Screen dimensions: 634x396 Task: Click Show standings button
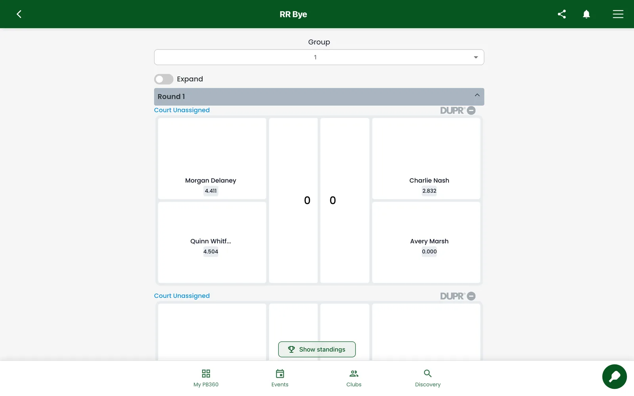point(317,349)
